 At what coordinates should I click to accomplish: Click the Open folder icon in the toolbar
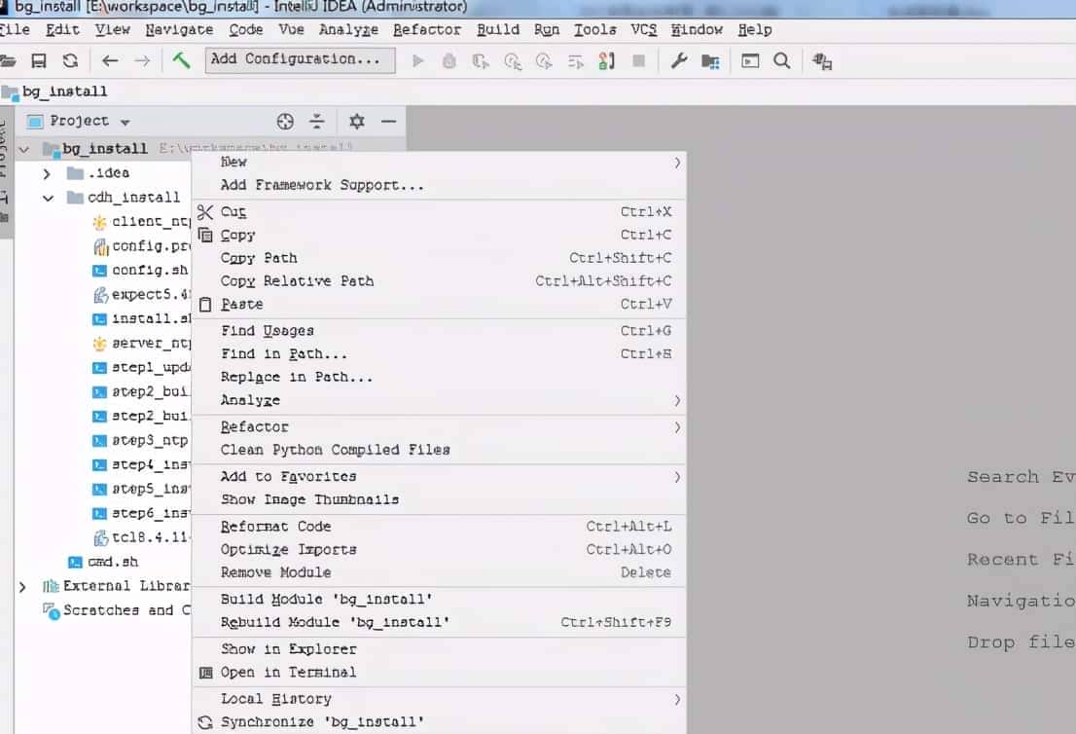tap(10, 59)
